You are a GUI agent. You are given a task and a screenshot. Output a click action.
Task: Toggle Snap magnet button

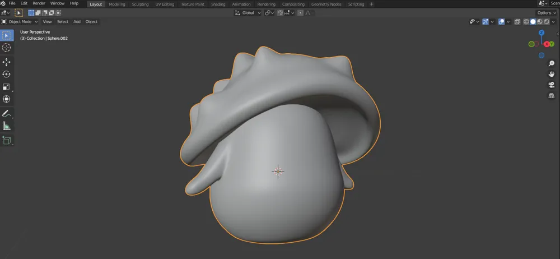coord(281,13)
